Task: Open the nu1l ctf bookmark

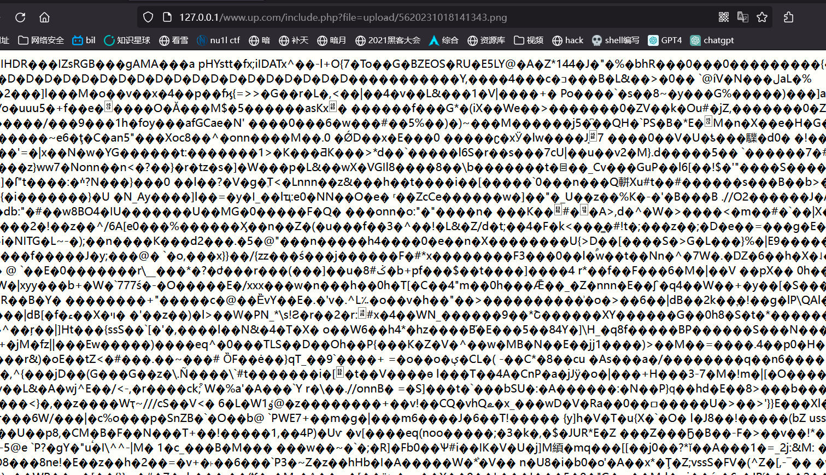Action: (219, 40)
